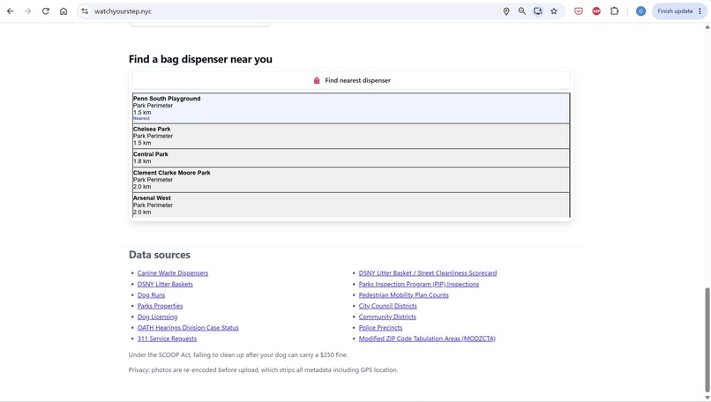Open the Adblock Plus extension icon

[x=596, y=11]
